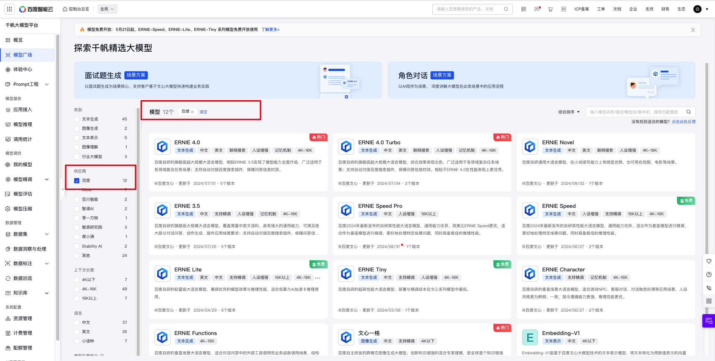Click the 了解更多> link in banner
The width and height of the screenshot is (715, 361).
click(270, 30)
